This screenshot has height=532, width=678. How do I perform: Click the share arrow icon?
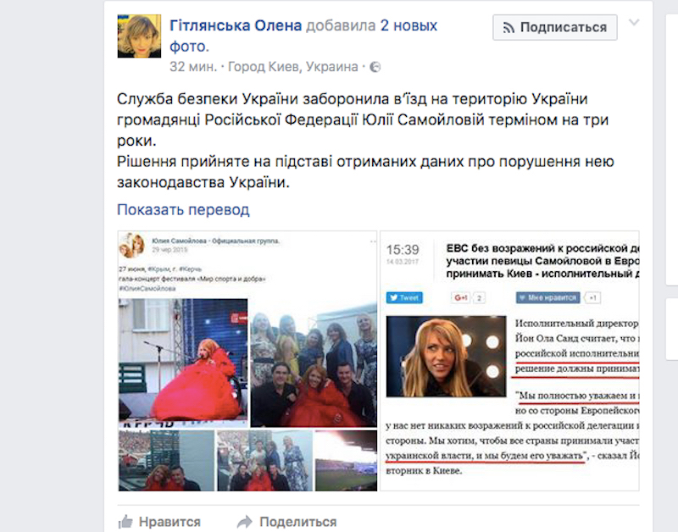(x=245, y=522)
